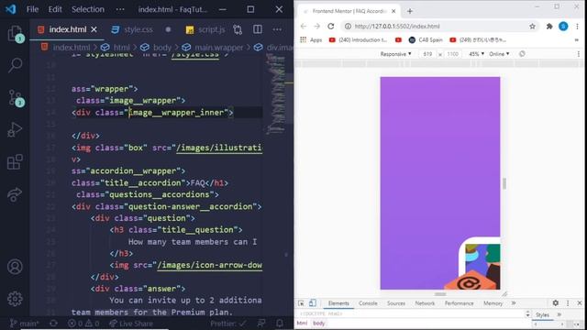
Task: Activate the inspect element picker in DevTools
Action: (302, 303)
